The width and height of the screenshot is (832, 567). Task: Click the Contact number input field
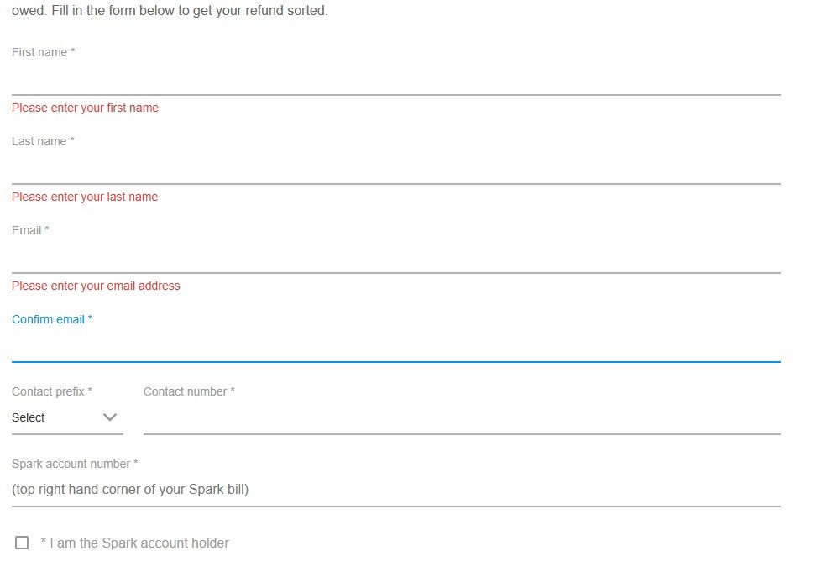click(x=462, y=418)
